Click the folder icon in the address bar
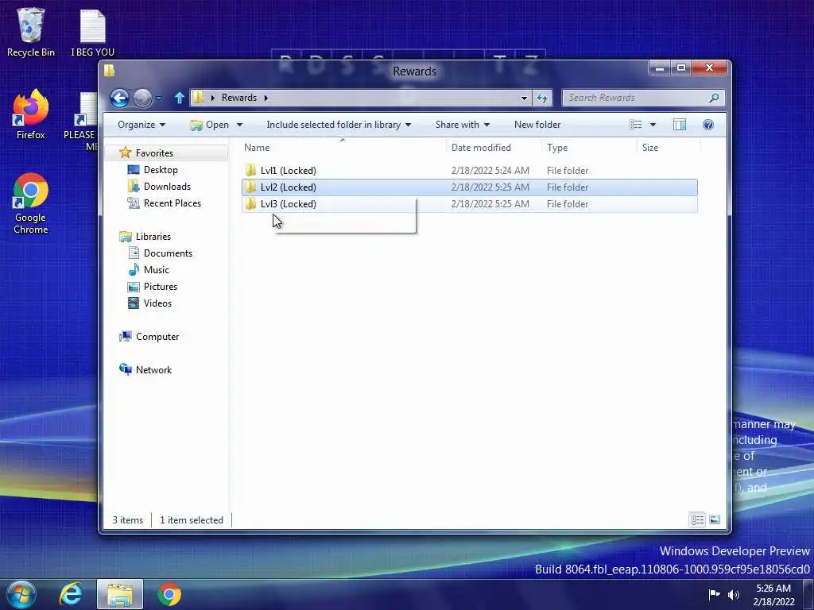The image size is (814, 610). 198,98
